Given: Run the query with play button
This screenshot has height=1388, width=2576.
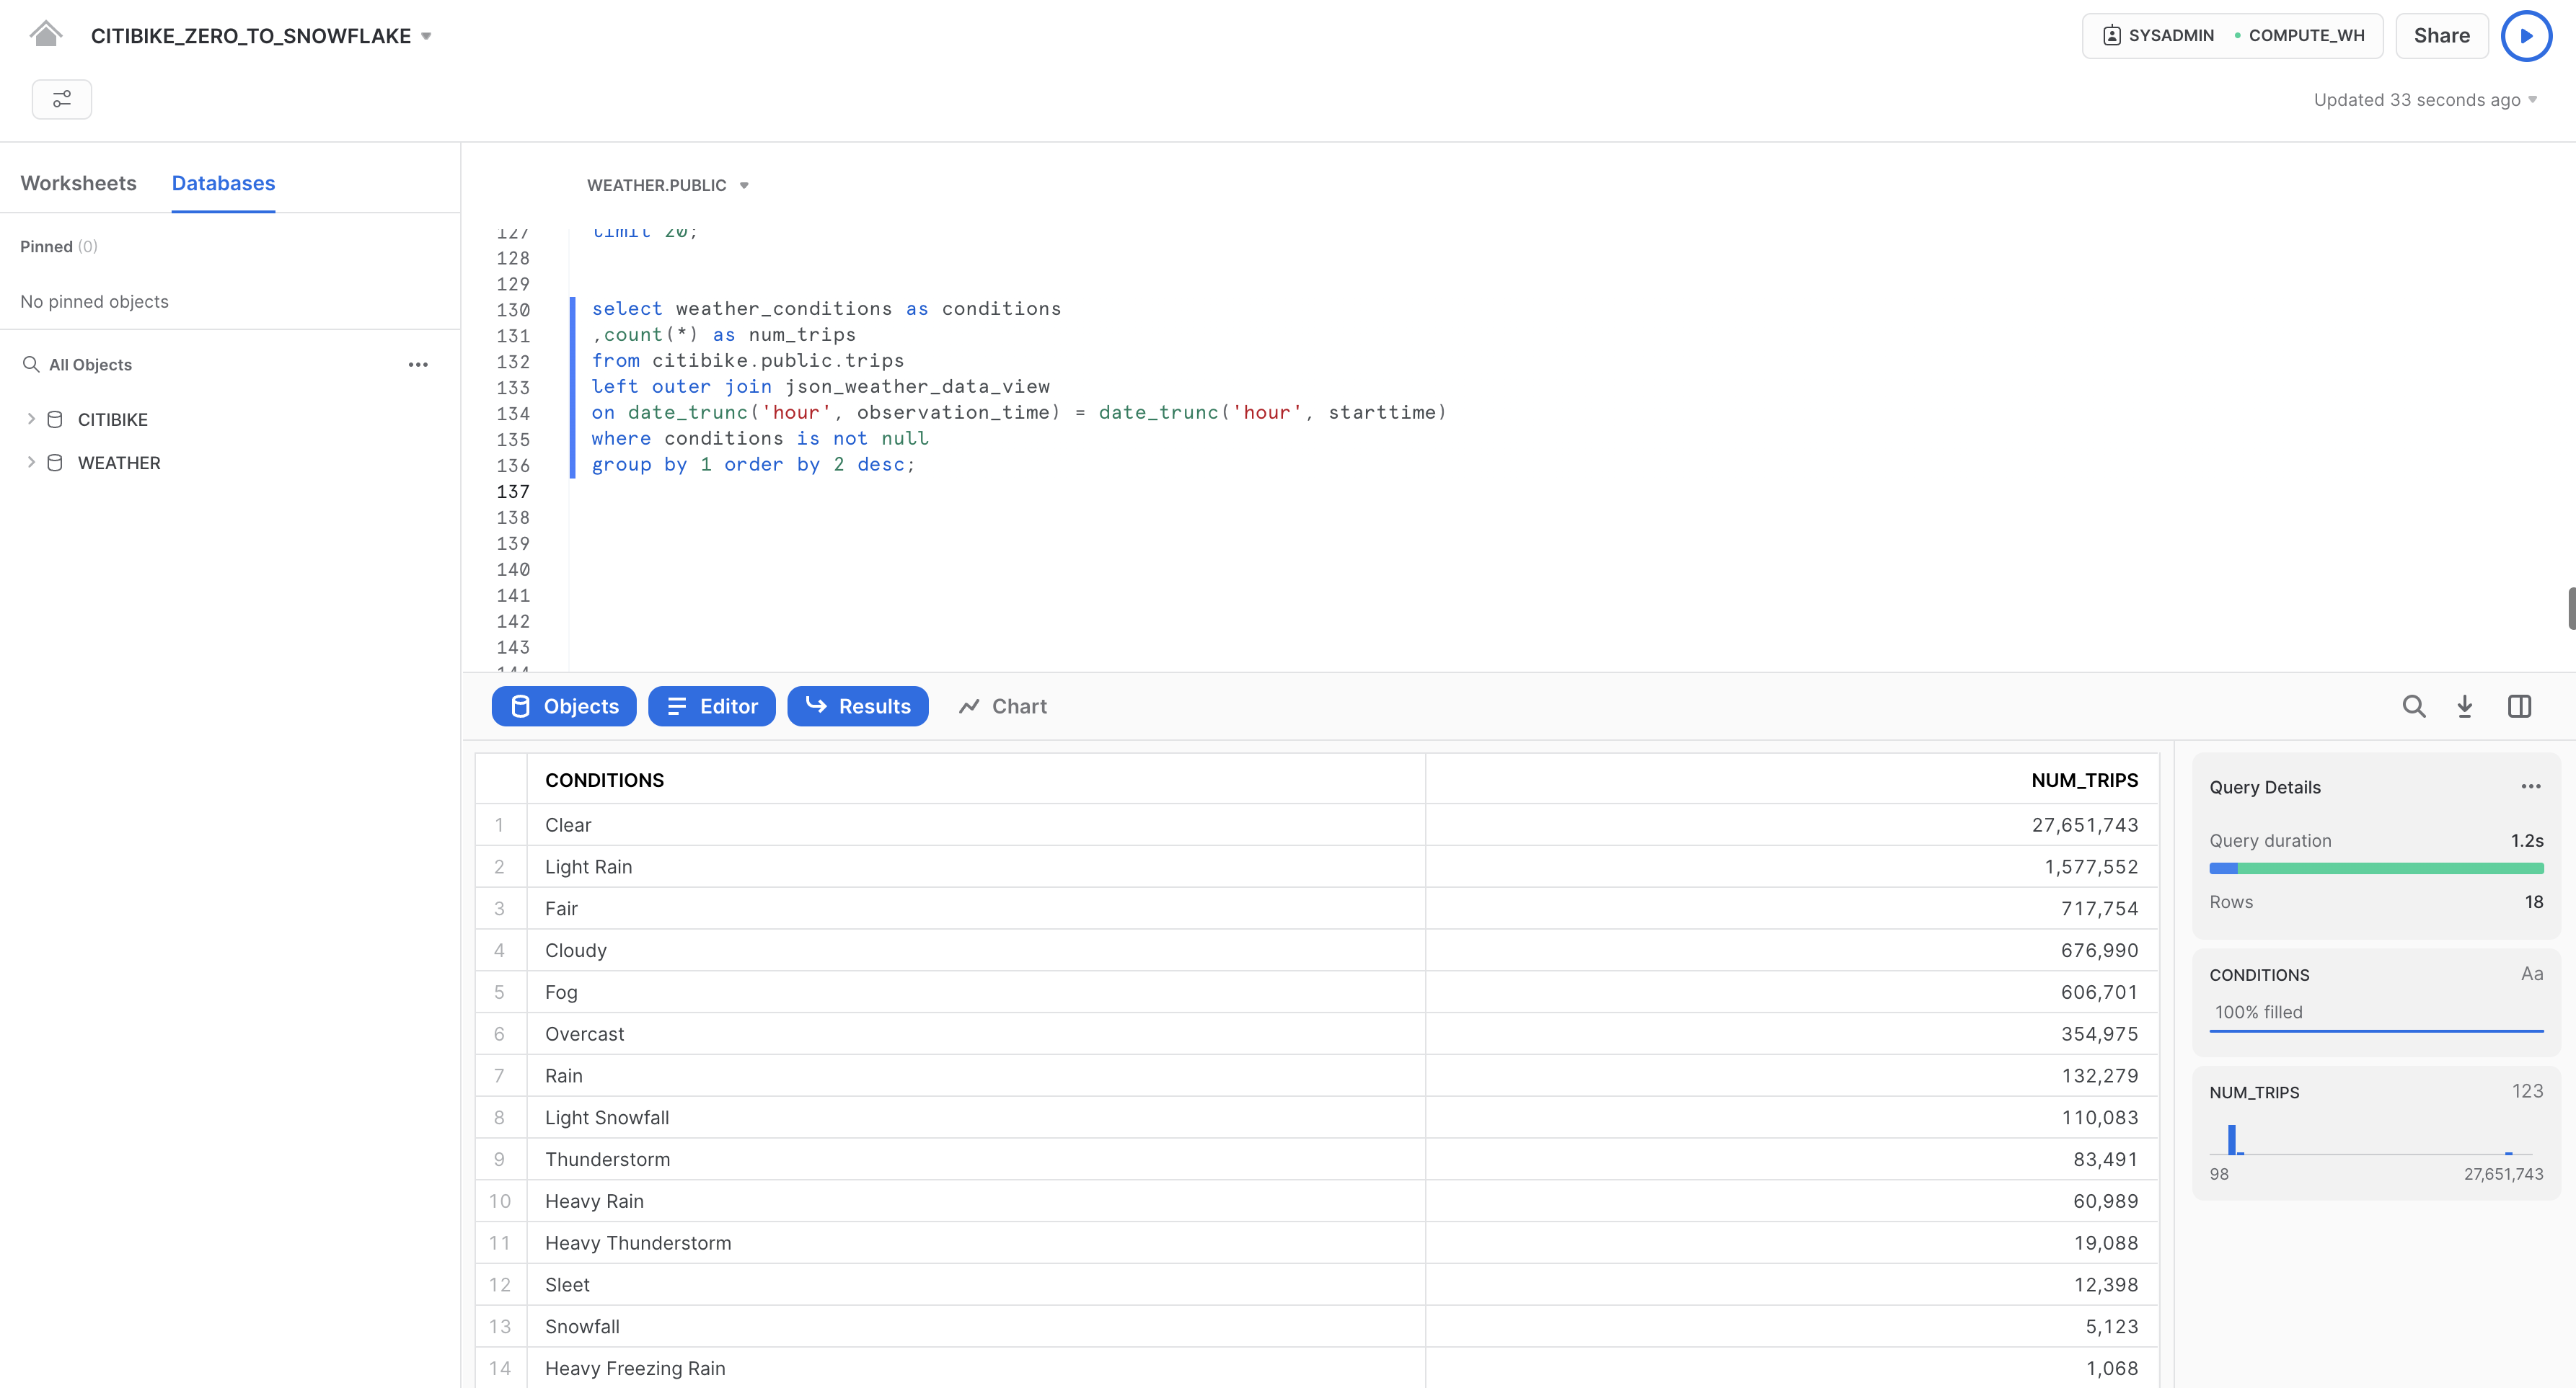Looking at the screenshot, I should [2525, 36].
